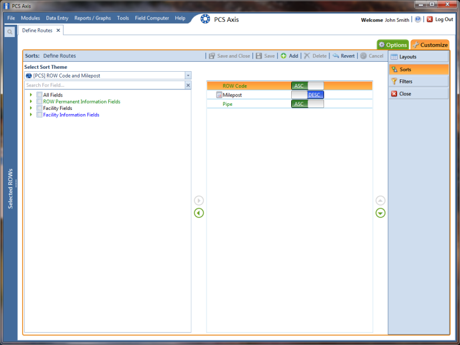This screenshot has height=345, width=460.
Task: Open the Modules menu
Action: pos(30,18)
